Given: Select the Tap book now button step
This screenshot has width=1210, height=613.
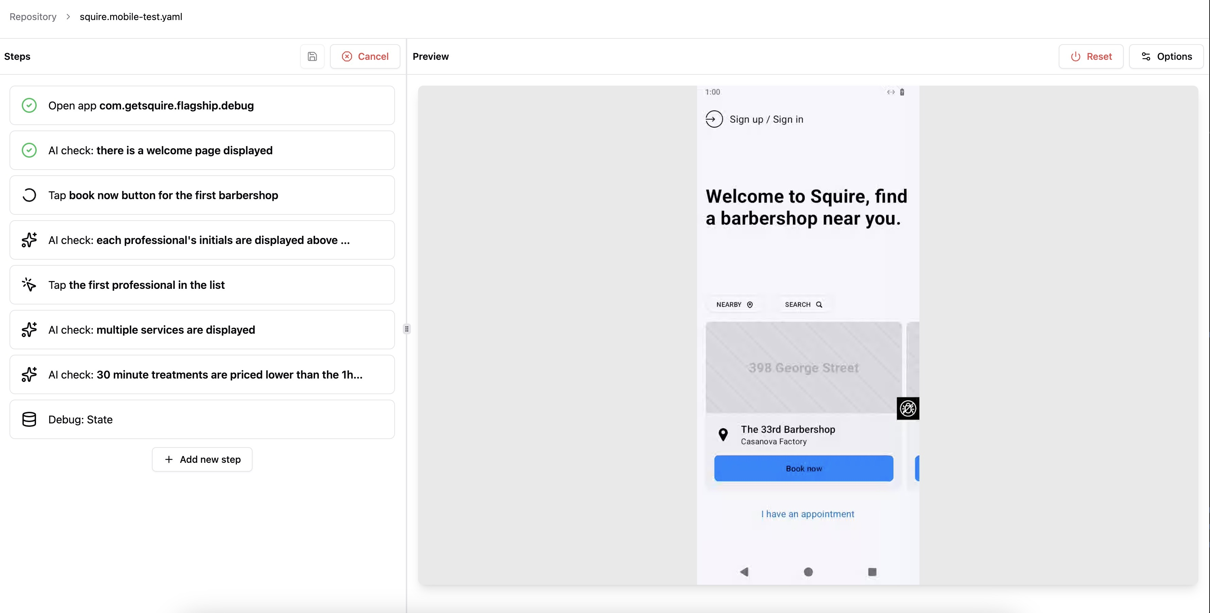Looking at the screenshot, I should [202, 195].
